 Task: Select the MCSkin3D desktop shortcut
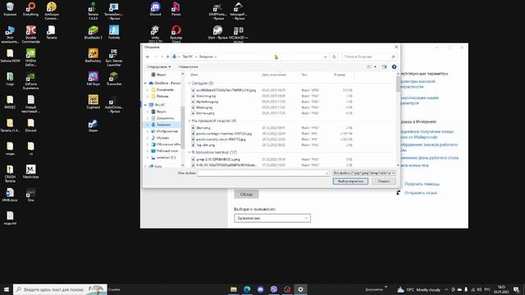[x=239, y=34]
